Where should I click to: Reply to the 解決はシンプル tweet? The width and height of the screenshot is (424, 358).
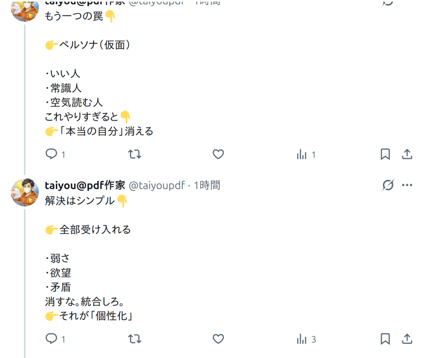pyautogui.click(x=51, y=339)
